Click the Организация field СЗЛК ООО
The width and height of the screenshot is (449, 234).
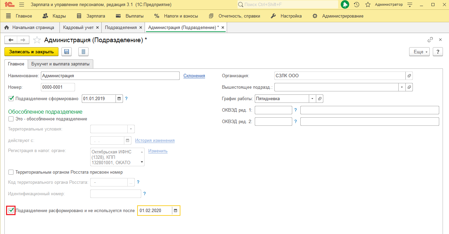pyautogui.click(x=340, y=76)
